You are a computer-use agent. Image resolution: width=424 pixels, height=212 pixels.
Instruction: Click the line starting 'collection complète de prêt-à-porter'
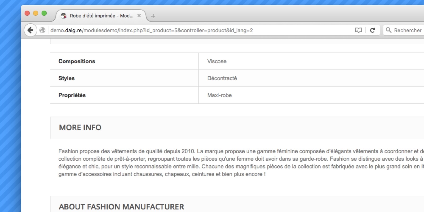click(x=241, y=159)
